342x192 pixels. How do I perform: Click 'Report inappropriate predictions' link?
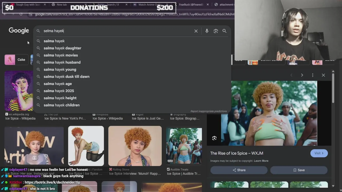209,111
